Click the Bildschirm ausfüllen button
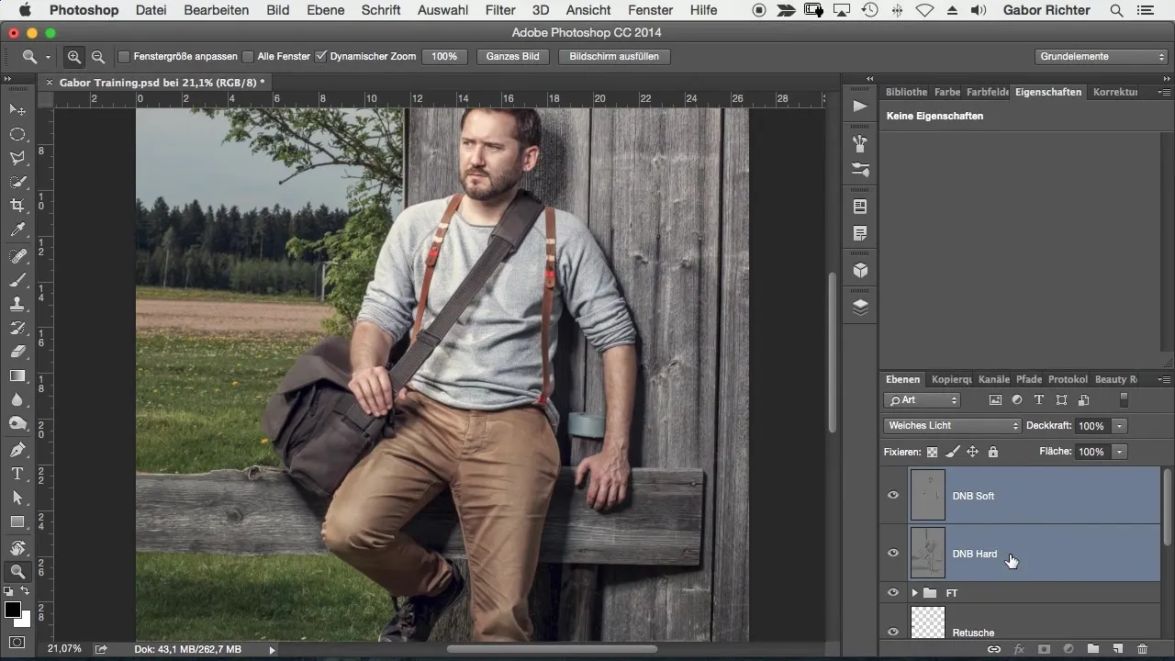Screen dimensions: 1175x661 click(x=614, y=57)
